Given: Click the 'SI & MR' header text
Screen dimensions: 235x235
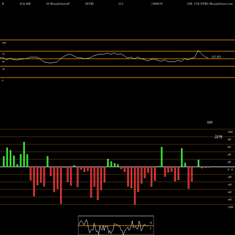Looking at the screenshot, I should pyautogui.click(x=25, y=4).
